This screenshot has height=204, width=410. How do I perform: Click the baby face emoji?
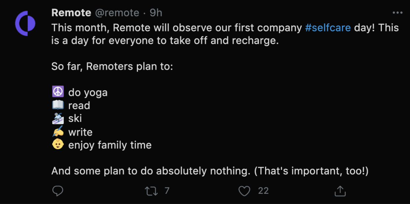58,145
